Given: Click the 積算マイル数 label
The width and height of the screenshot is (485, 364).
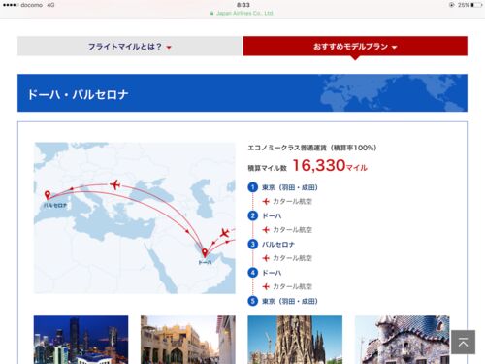Looking at the screenshot, I should click(267, 168).
